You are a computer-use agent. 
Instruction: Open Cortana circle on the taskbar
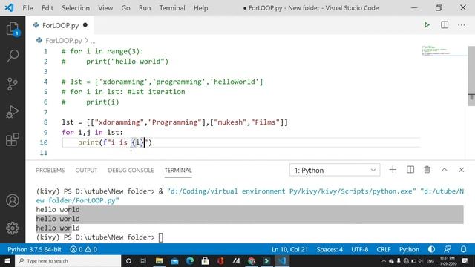tap(128, 261)
